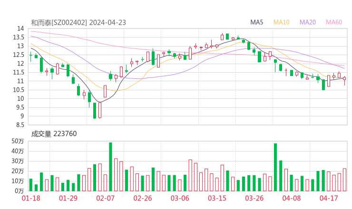Click the 14 price axis label
This screenshot has width=352, height=209.
(x=20, y=28)
